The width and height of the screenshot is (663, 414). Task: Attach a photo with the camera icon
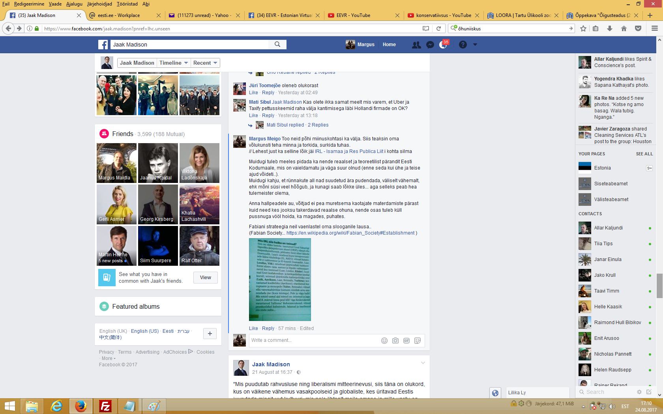click(395, 341)
